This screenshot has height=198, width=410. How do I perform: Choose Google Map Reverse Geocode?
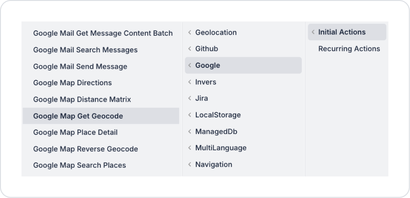(x=85, y=149)
